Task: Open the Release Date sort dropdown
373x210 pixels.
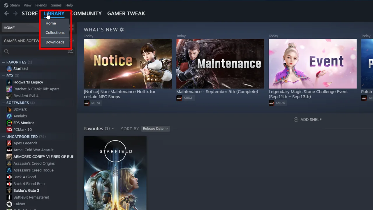Action: point(155,129)
